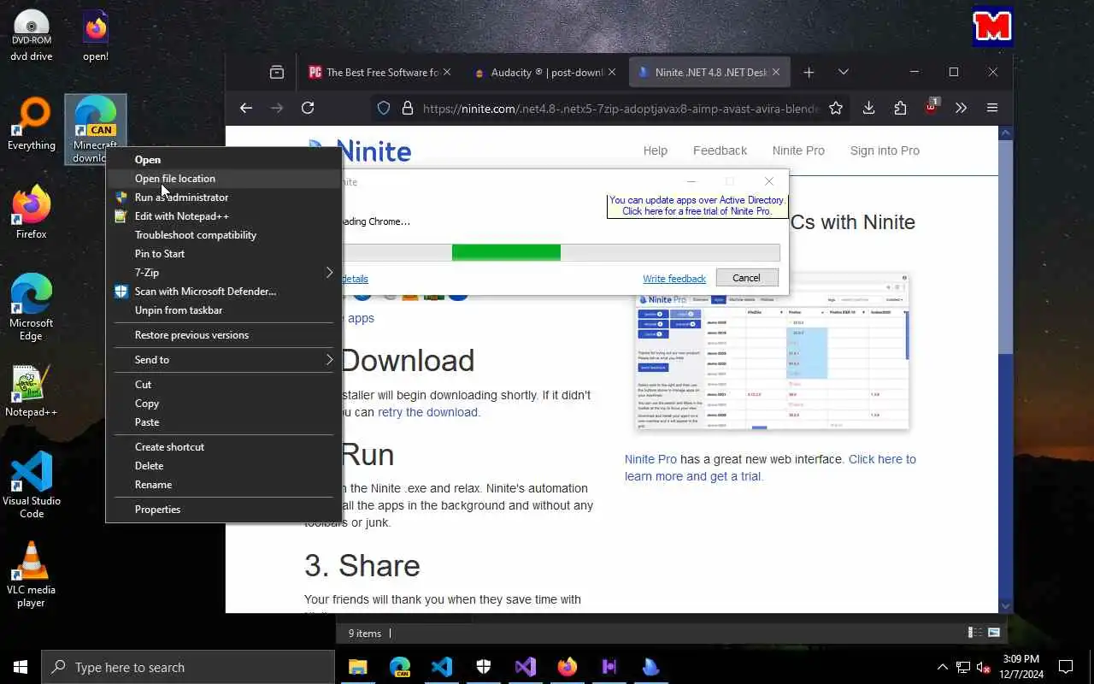Open Edge Canary from the taskbar

click(400, 667)
